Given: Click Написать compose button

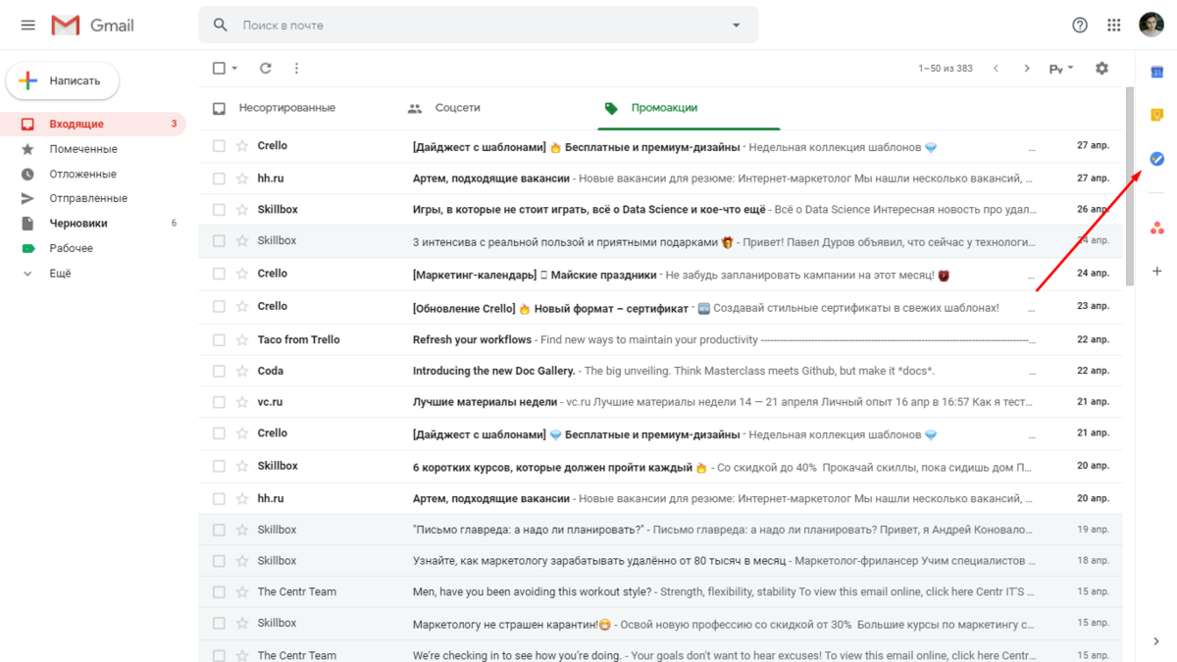Looking at the screenshot, I should (63, 80).
